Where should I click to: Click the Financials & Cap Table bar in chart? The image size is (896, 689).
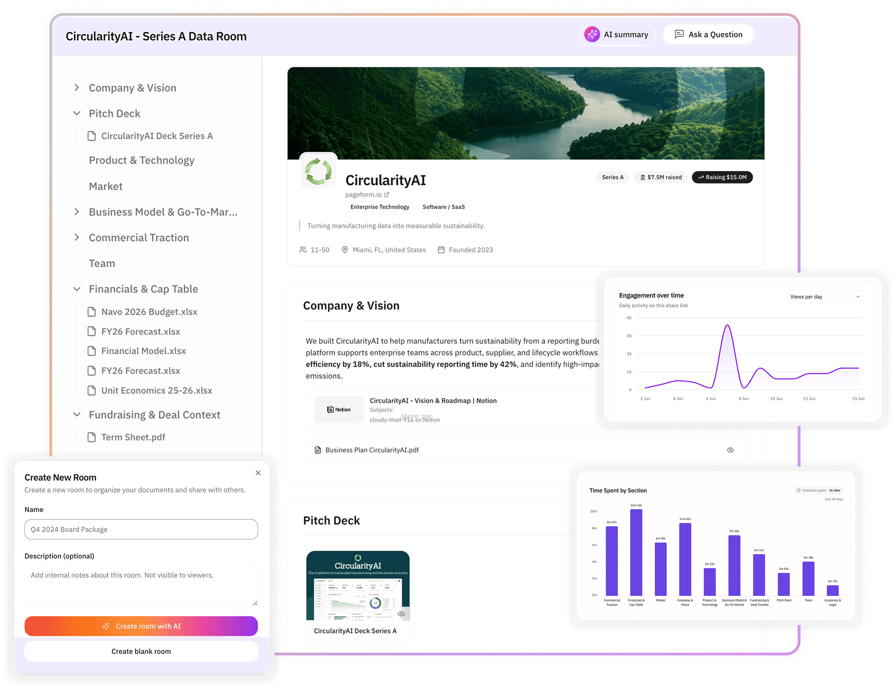point(636,552)
